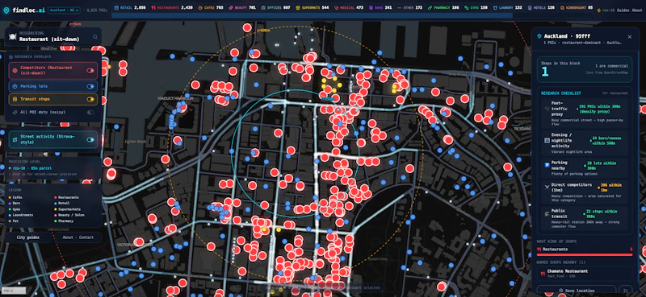
Task: Click the Parking lots overlay icon
Action: tap(15, 87)
